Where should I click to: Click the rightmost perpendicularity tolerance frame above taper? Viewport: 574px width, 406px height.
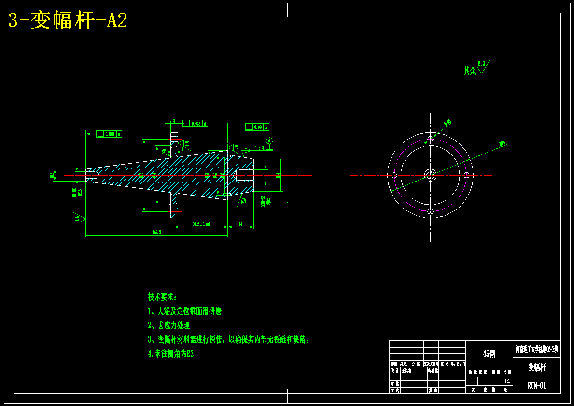257,127
